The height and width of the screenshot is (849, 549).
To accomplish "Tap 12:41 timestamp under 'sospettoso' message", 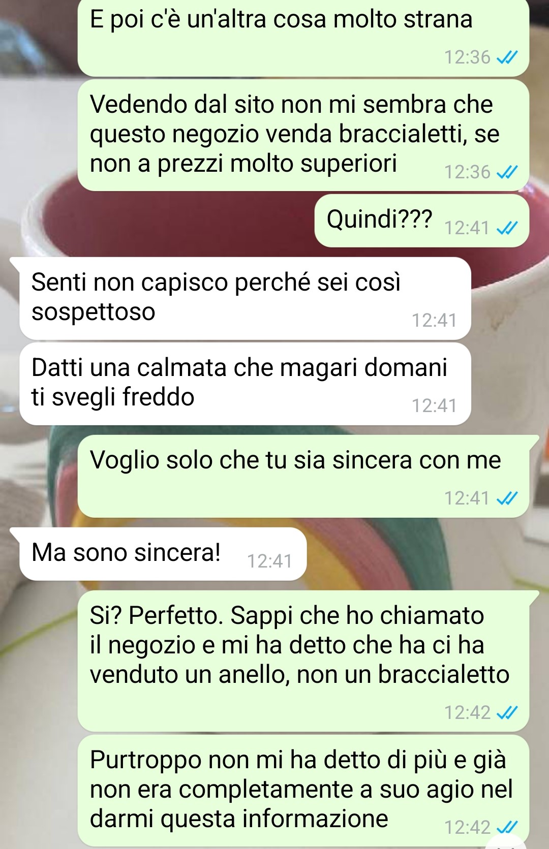I will 434,321.
